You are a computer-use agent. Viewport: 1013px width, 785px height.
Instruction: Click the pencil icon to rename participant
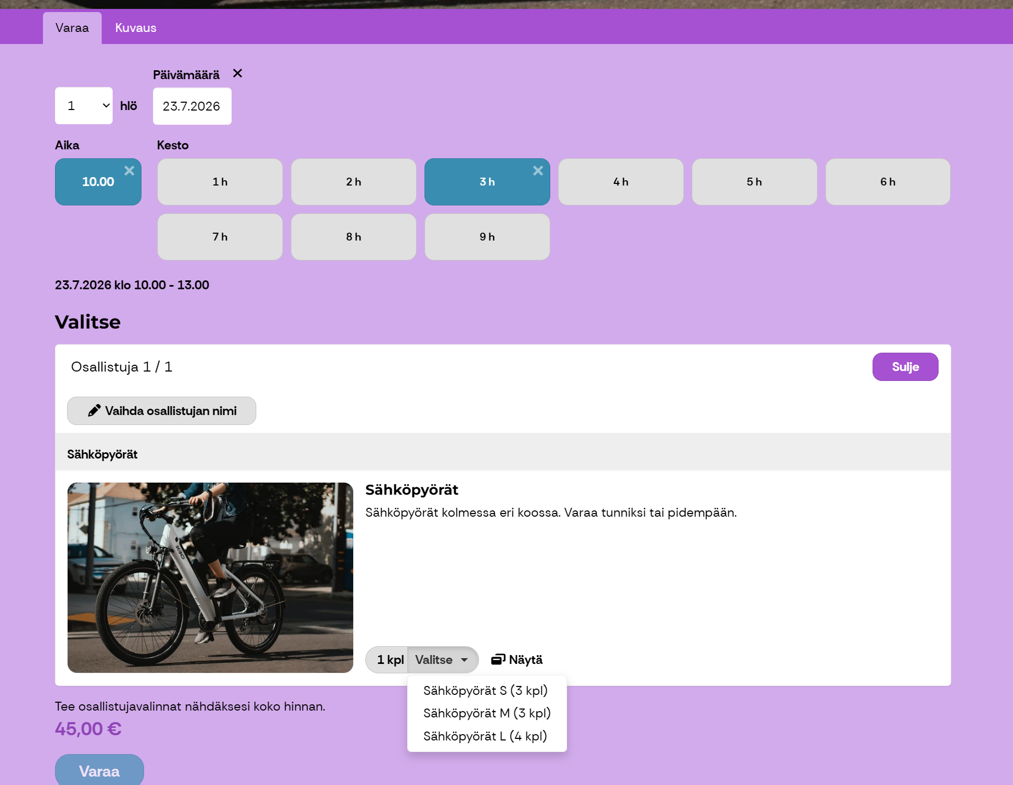tap(94, 410)
